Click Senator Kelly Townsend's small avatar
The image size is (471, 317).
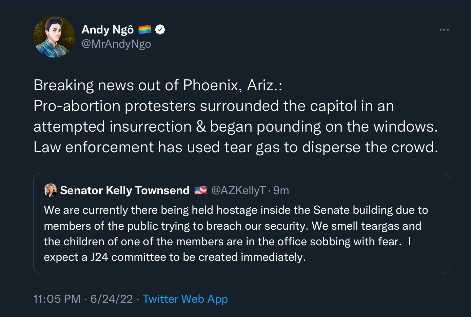pyautogui.click(x=51, y=190)
